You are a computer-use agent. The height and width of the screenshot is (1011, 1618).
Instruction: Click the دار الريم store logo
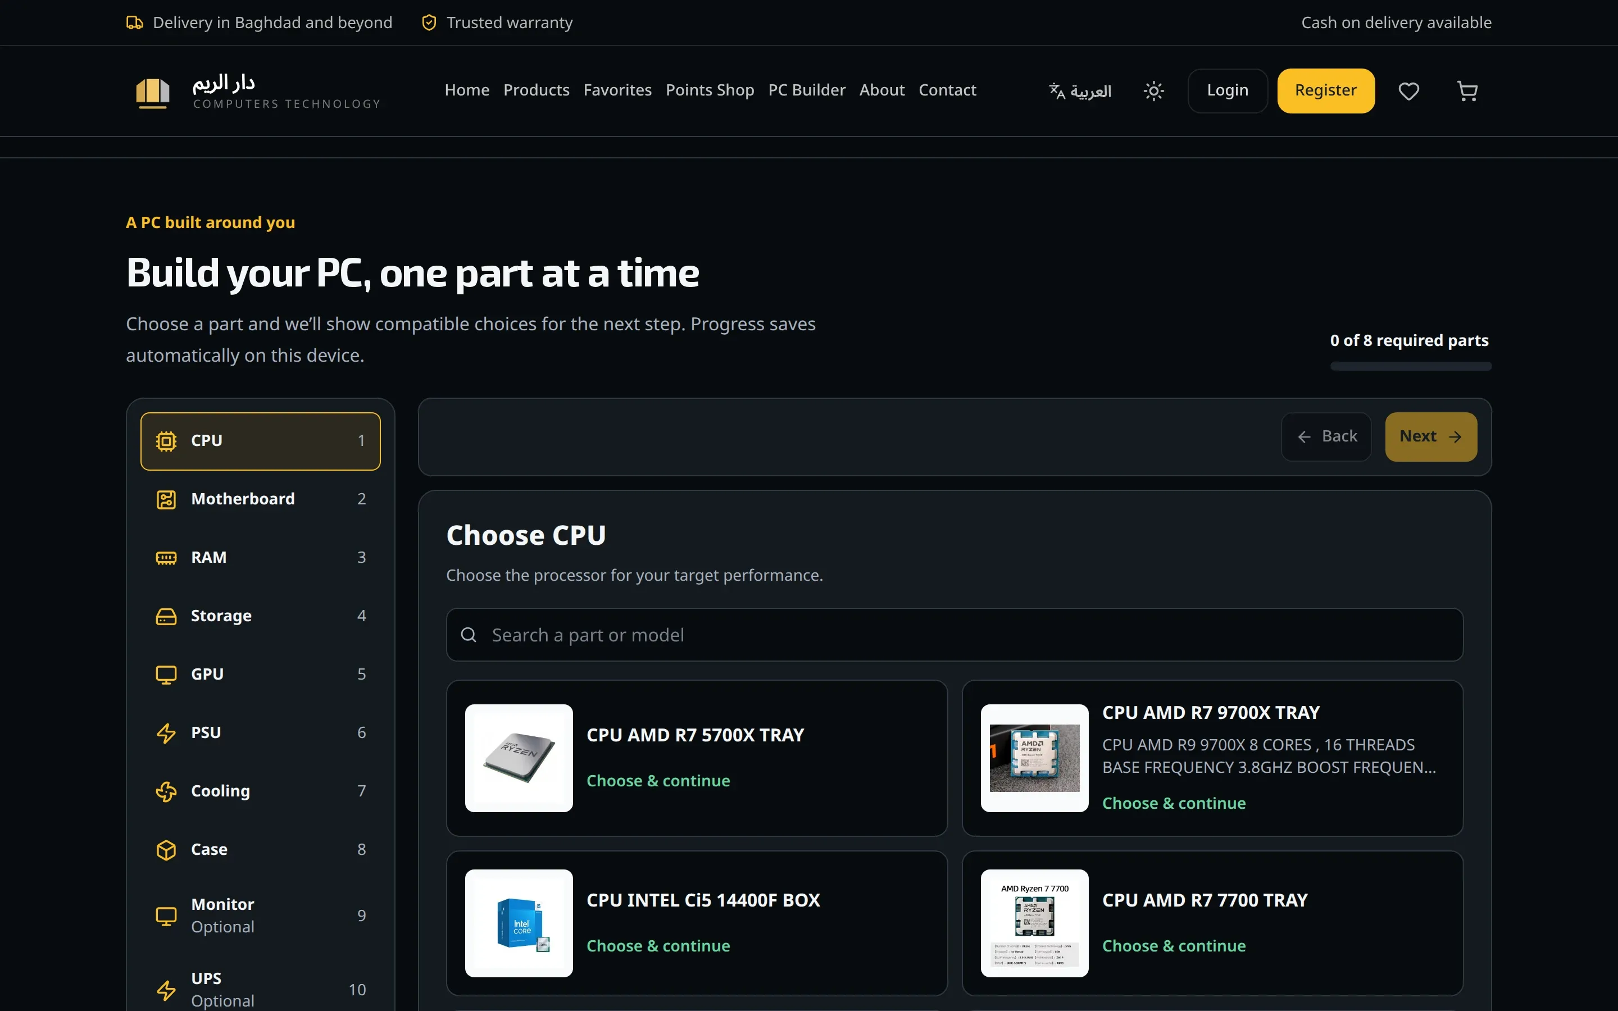(253, 92)
